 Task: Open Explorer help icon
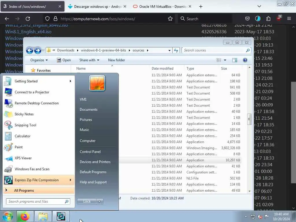[245, 60]
